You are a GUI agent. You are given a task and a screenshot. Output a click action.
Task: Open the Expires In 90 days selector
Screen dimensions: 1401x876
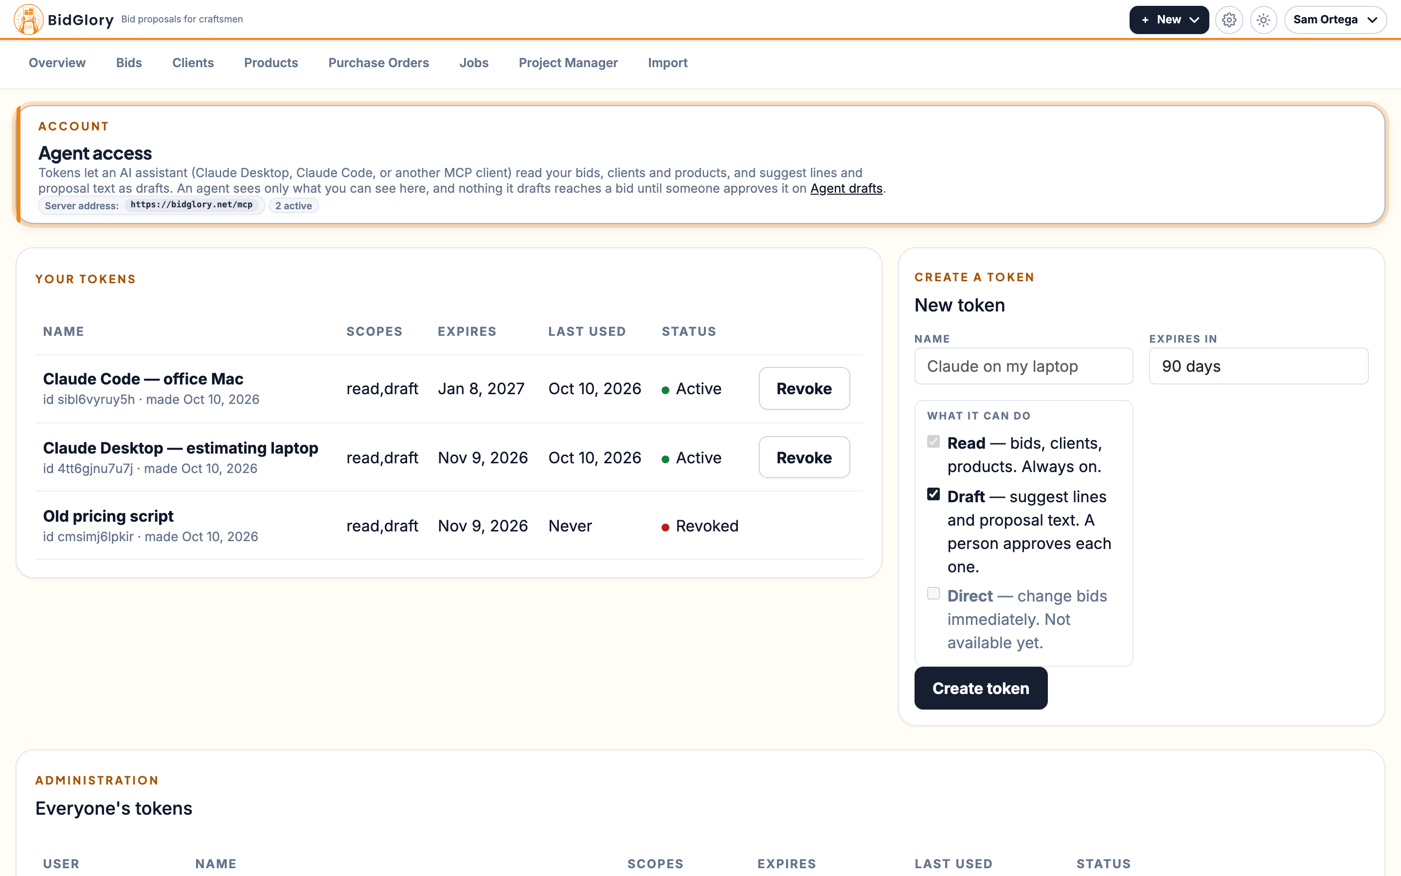click(1258, 366)
